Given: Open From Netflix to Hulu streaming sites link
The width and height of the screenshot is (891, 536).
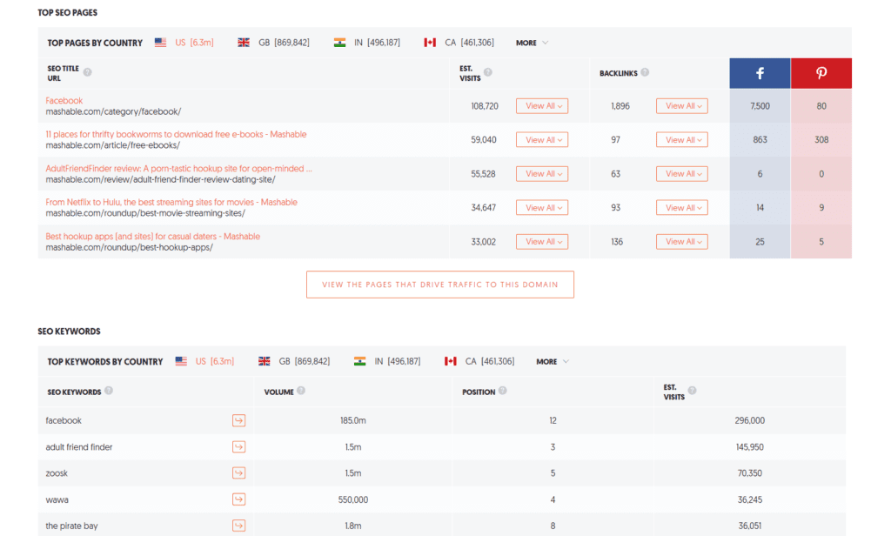Looking at the screenshot, I should click(171, 202).
